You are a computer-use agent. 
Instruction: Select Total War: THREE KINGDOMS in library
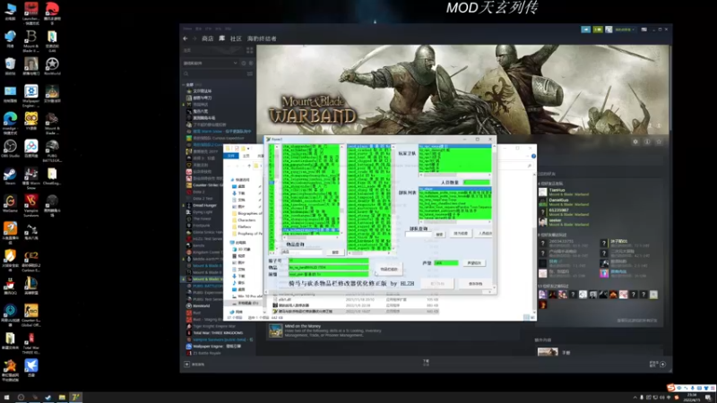(214, 332)
